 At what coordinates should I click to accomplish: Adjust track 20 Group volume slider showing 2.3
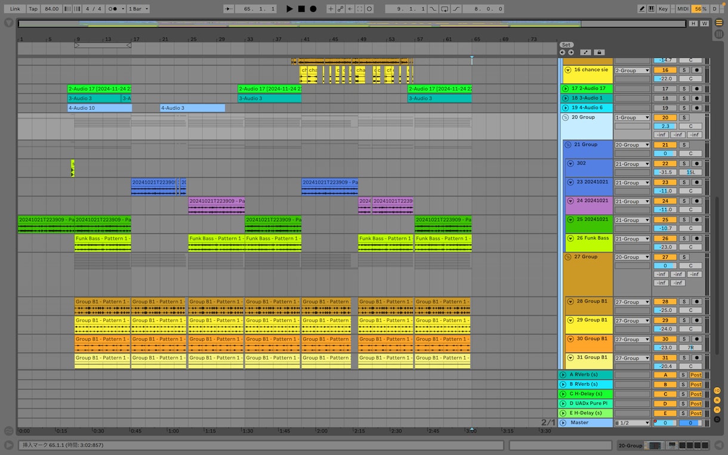pos(665,126)
